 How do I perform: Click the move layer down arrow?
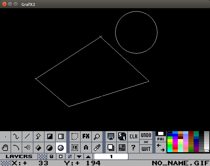[x=79, y=156]
